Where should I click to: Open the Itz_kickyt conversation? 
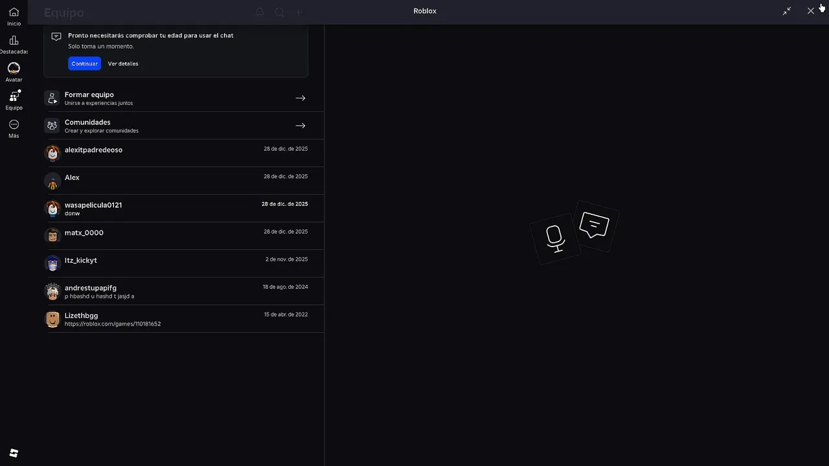pyautogui.click(x=184, y=263)
